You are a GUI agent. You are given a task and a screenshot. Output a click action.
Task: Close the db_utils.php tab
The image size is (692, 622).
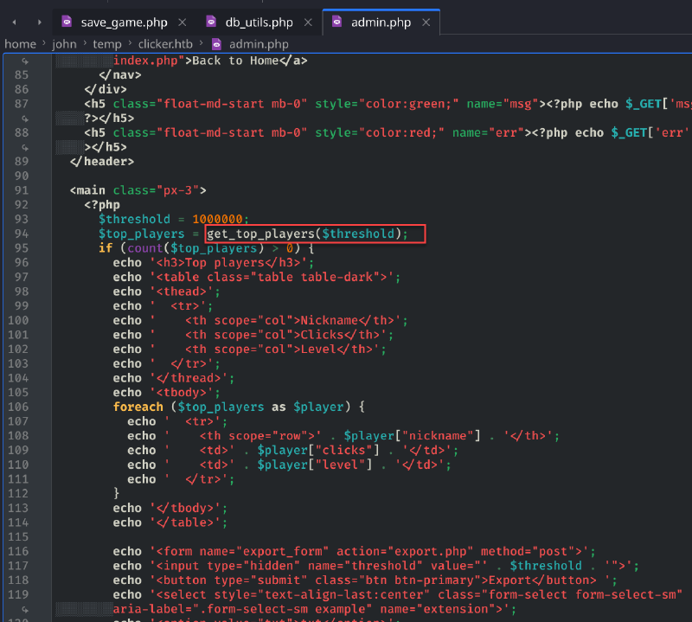(x=308, y=22)
